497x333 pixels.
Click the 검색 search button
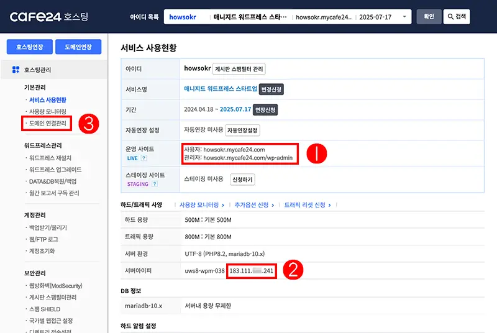[x=457, y=17]
